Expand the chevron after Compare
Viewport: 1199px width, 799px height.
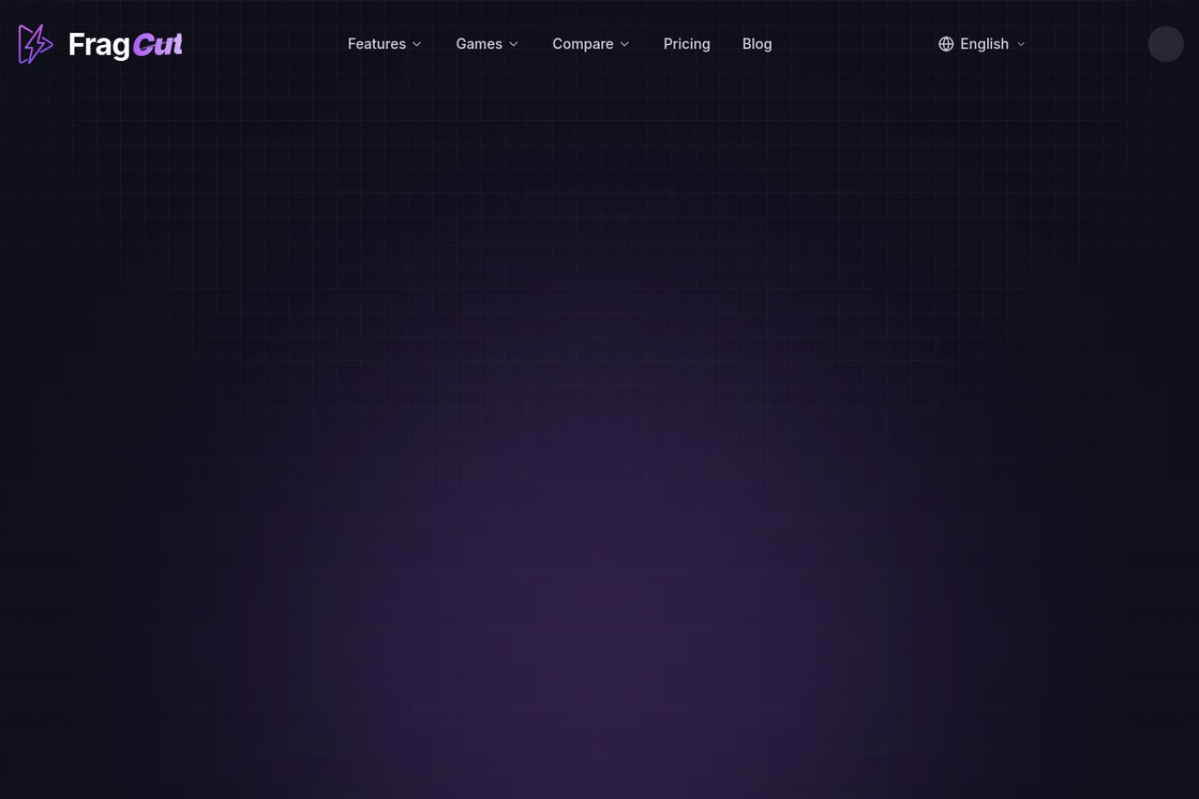[x=625, y=44]
